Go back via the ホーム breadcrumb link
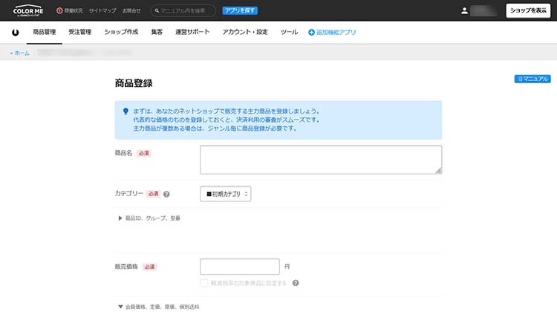 click(20, 53)
